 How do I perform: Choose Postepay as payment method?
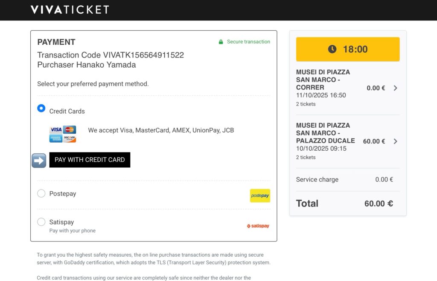(41, 194)
